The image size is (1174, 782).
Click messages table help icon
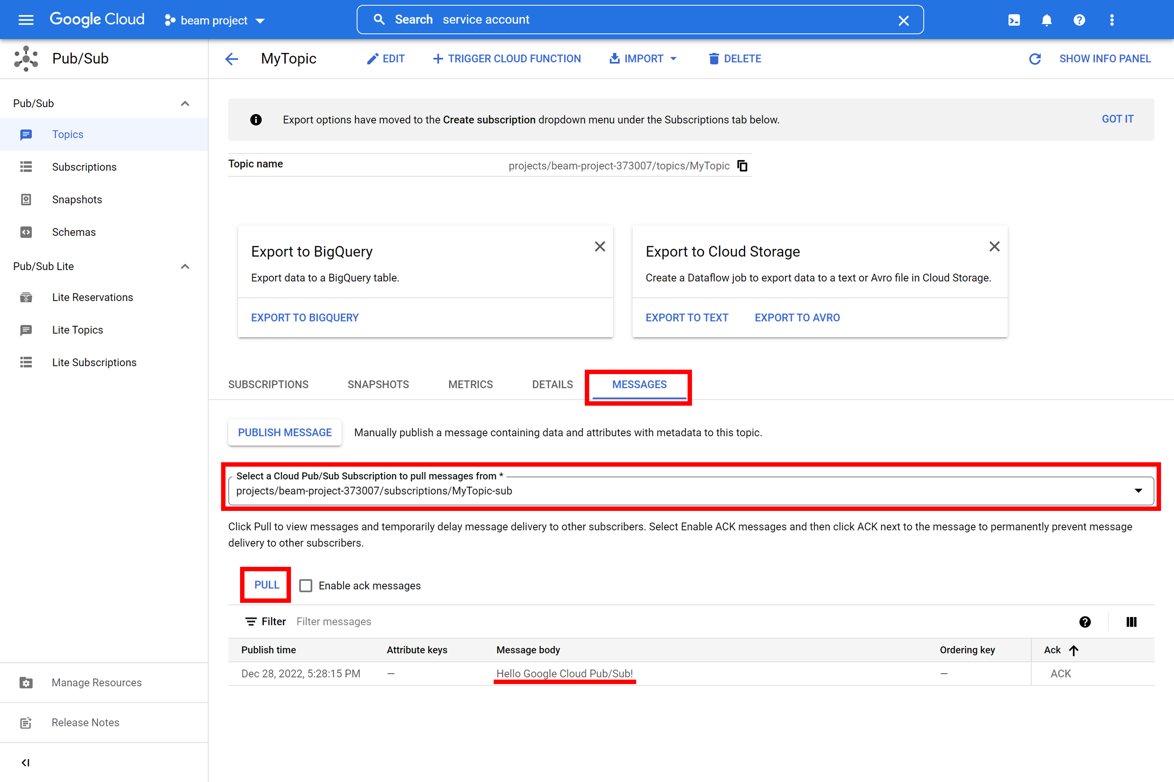coord(1084,622)
